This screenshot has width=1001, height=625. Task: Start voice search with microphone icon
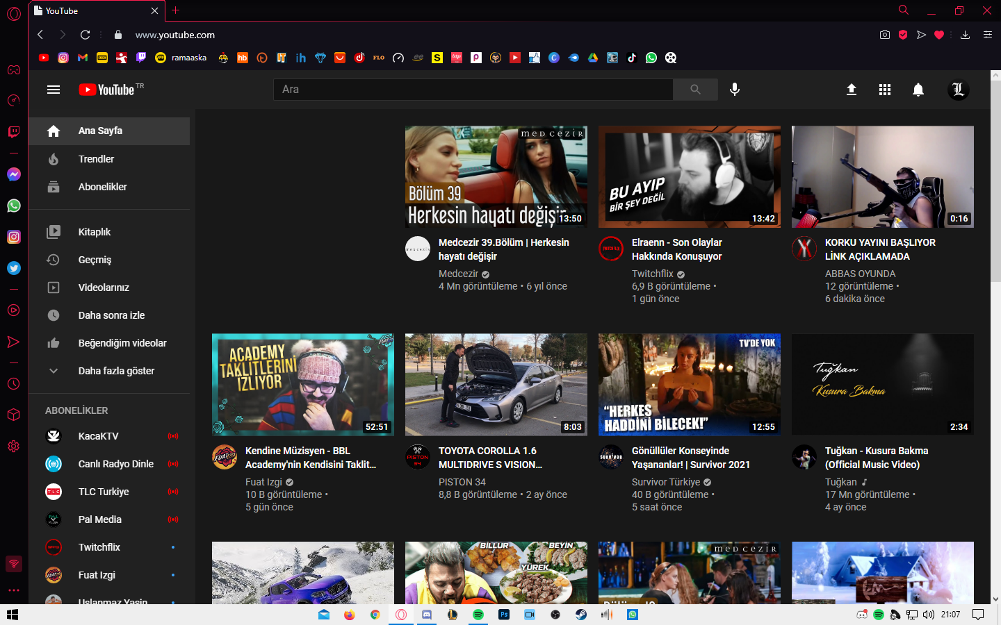coord(735,90)
